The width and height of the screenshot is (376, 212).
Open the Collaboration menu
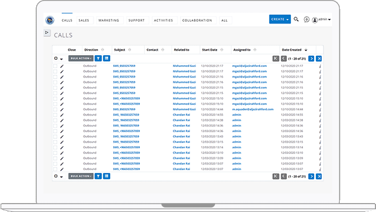tap(198, 21)
